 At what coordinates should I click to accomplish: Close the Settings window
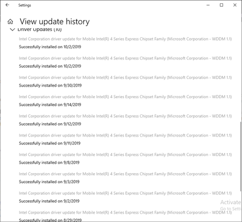tap(235, 5)
